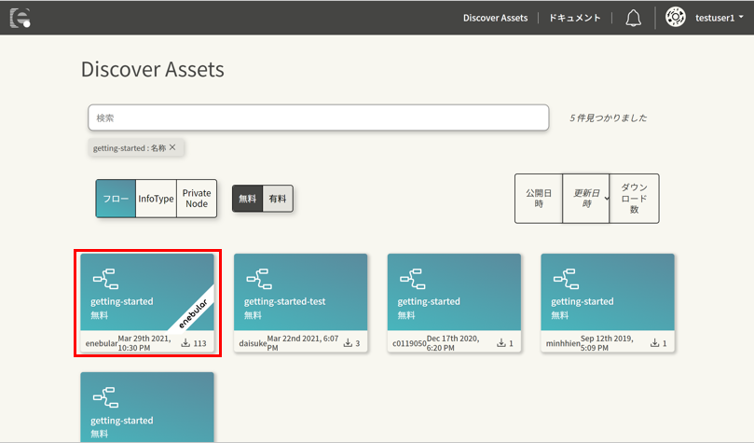Screen dimensions: 754x443
Task: Open getting-started-test card by daisuke
Action: tap(300, 303)
